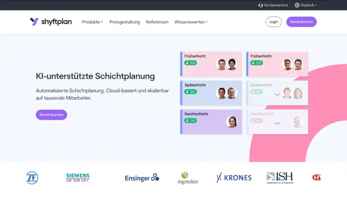This screenshot has height=217, width=347.
Task: Click the Ensinger logo
Action: [x=142, y=178]
